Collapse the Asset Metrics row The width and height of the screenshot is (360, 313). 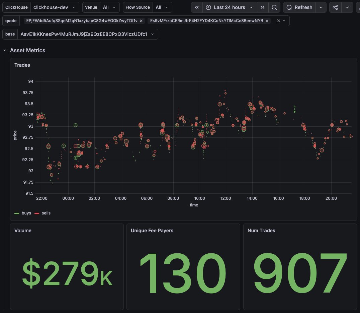5,50
